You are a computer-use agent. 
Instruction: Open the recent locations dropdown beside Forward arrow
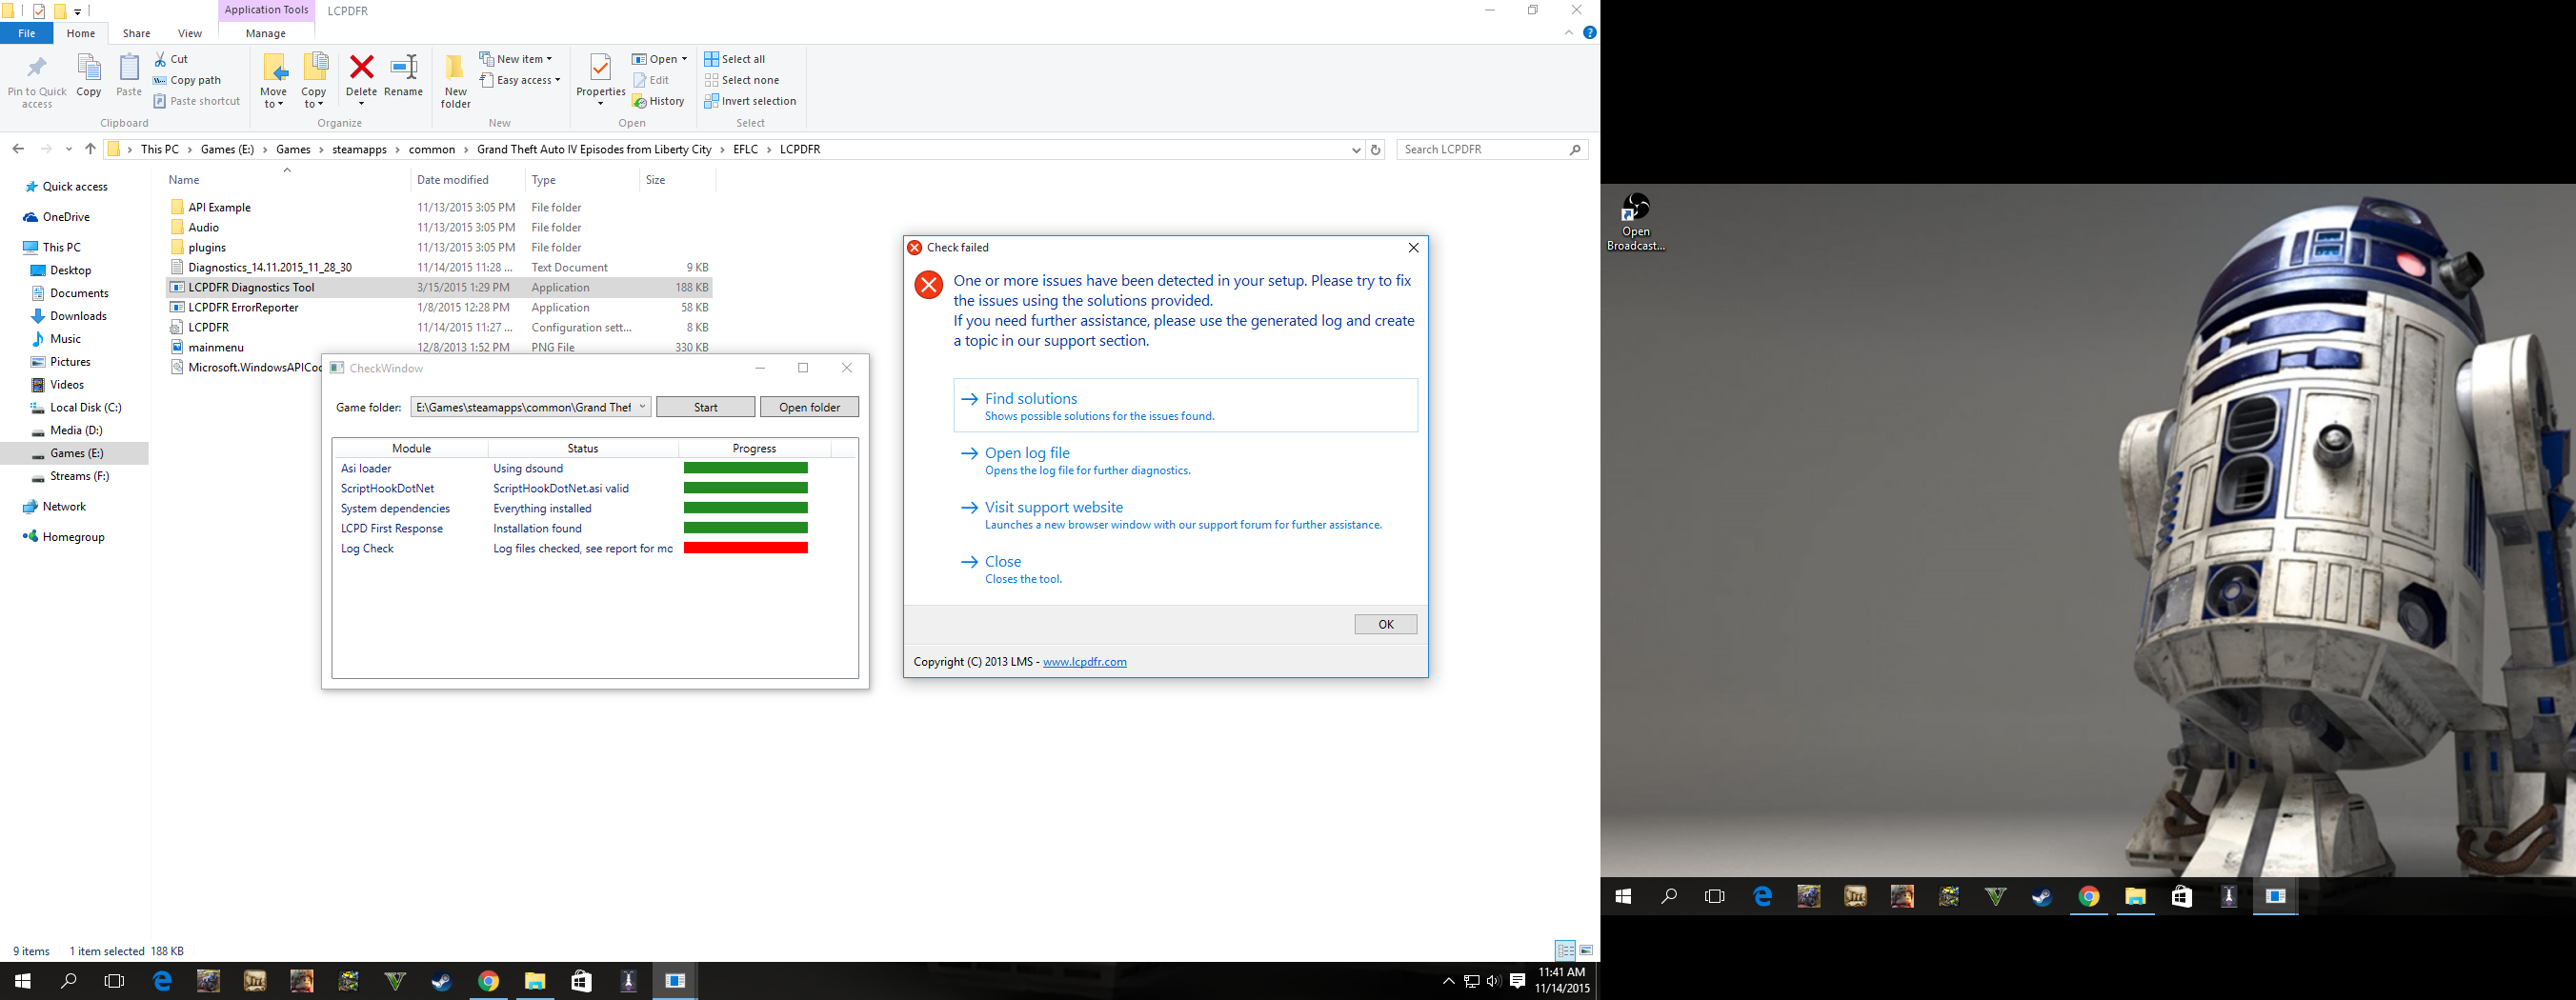[68, 149]
